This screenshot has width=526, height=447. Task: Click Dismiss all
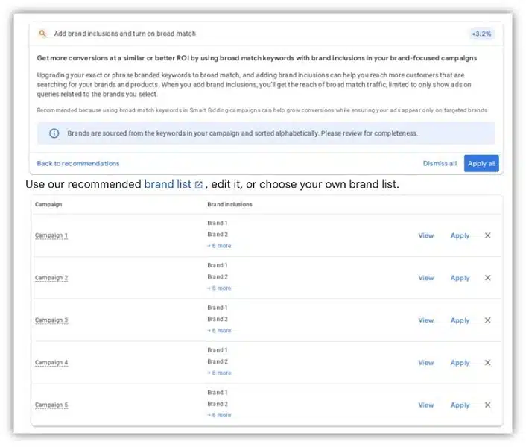click(x=440, y=163)
